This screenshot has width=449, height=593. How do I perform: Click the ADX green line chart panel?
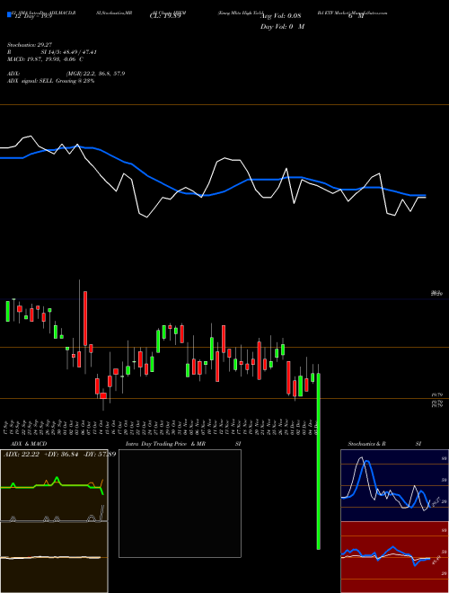54,485
